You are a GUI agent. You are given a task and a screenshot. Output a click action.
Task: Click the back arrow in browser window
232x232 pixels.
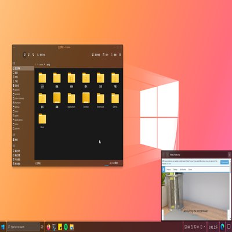point(164,155)
